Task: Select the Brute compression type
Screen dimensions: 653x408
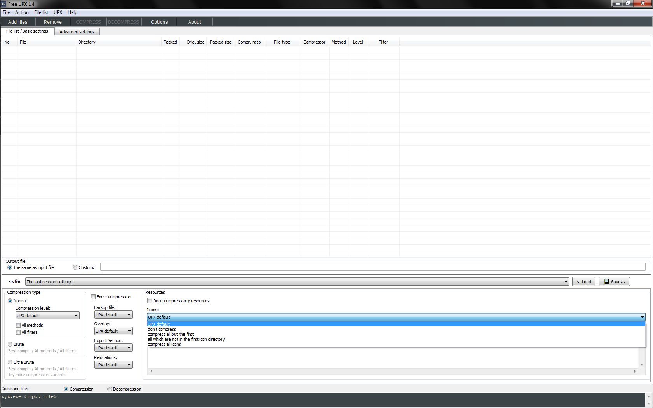Action: pos(16,344)
